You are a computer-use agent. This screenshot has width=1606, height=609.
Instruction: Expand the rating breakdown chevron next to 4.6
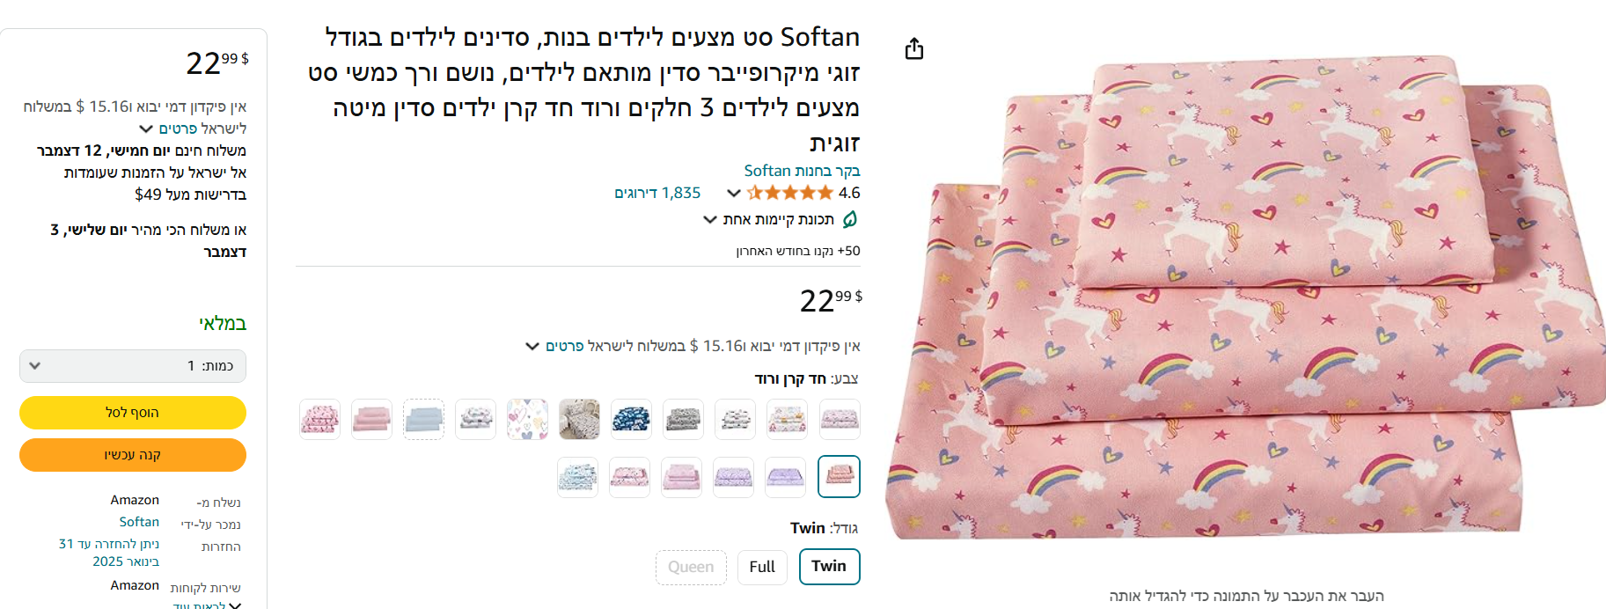tap(733, 193)
